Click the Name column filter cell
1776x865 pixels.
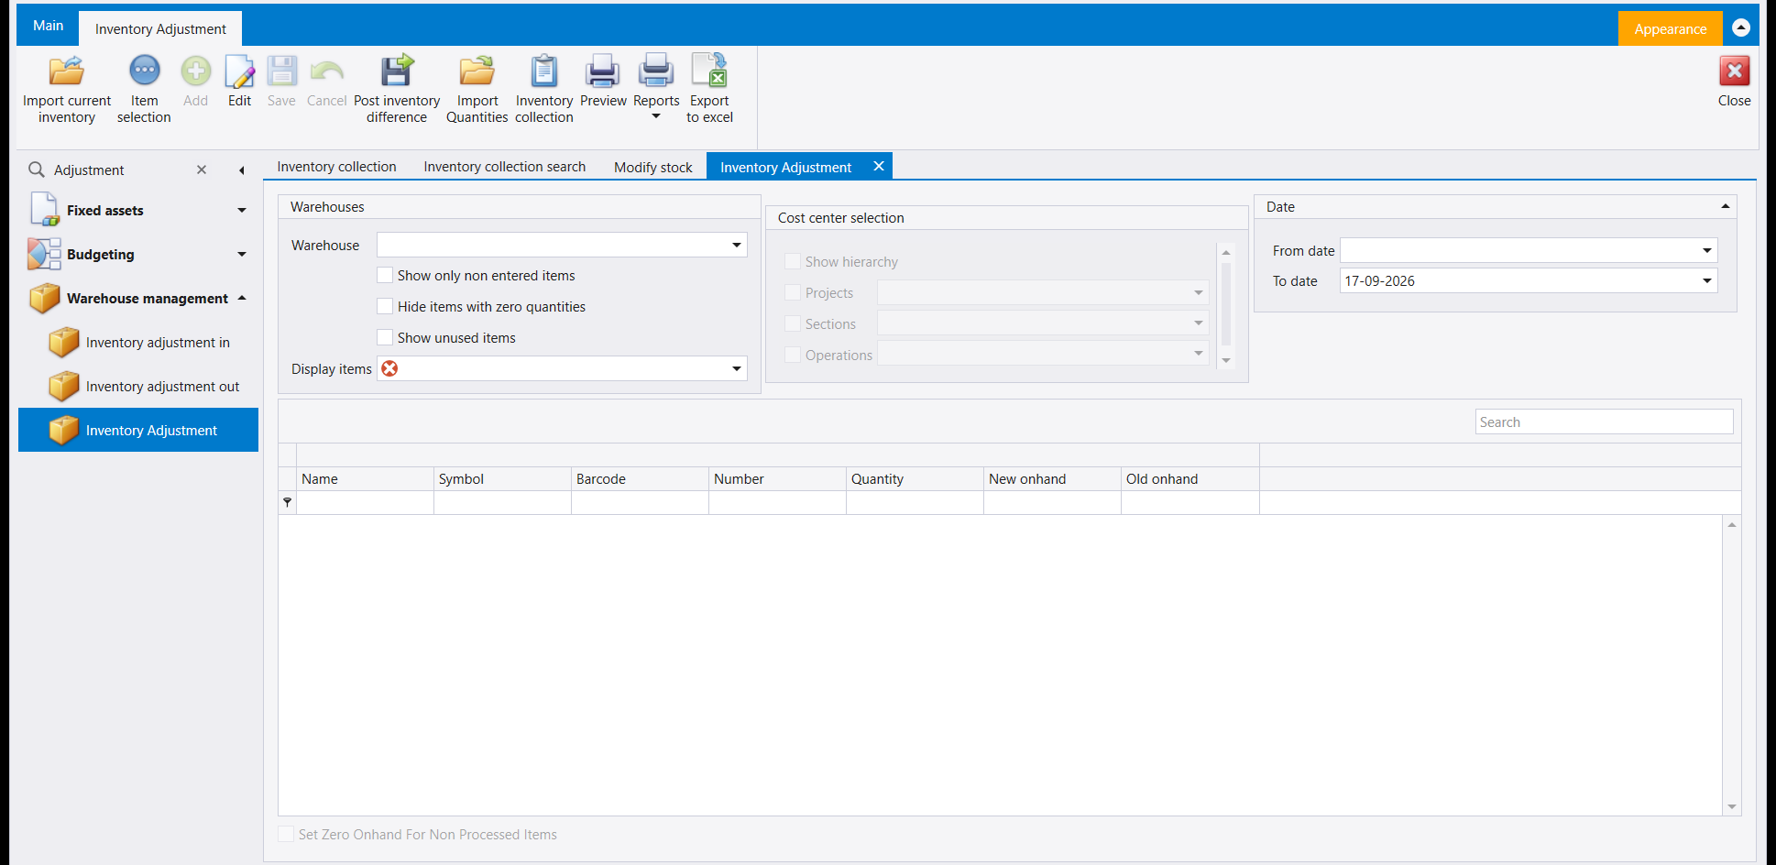coord(365,502)
